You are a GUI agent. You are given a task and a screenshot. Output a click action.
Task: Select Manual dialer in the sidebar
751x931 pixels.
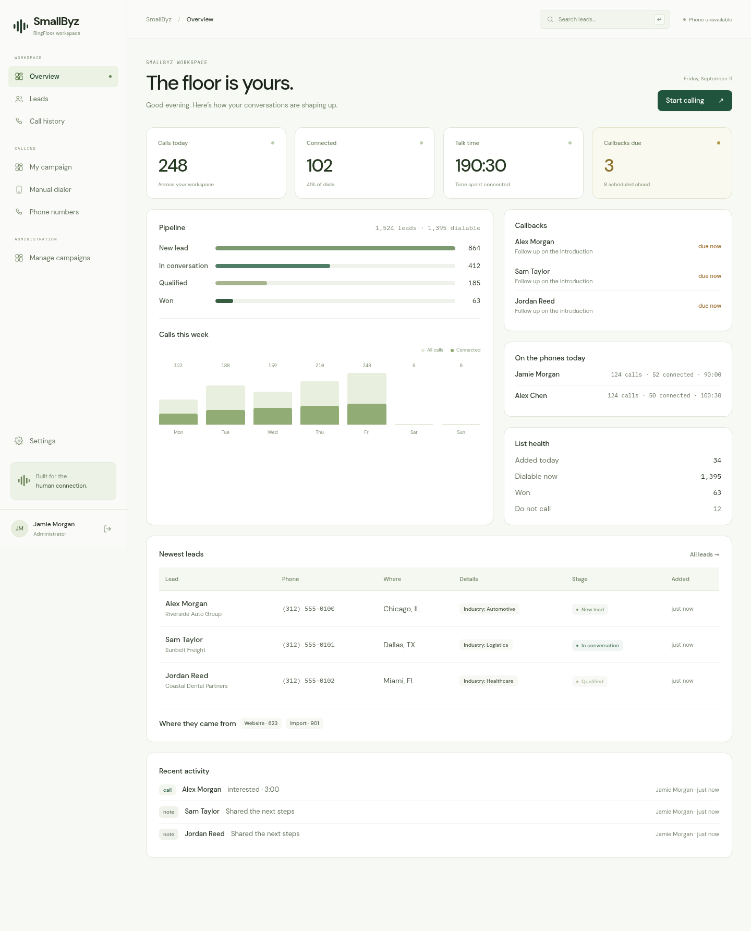[x=63, y=190]
